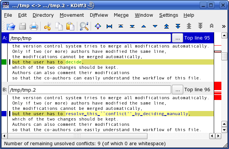Viewport: 229px width, 149px height.
Task: Go to next delta arrow
Action: 144,26
